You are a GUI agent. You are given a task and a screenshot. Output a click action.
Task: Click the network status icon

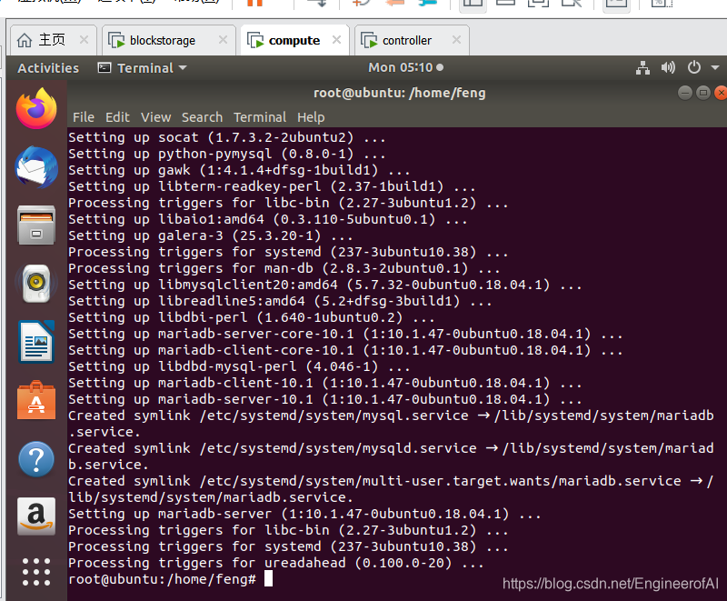tap(642, 67)
